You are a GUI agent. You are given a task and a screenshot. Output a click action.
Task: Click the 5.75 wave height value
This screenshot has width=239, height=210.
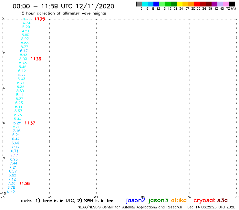(18, 115)
